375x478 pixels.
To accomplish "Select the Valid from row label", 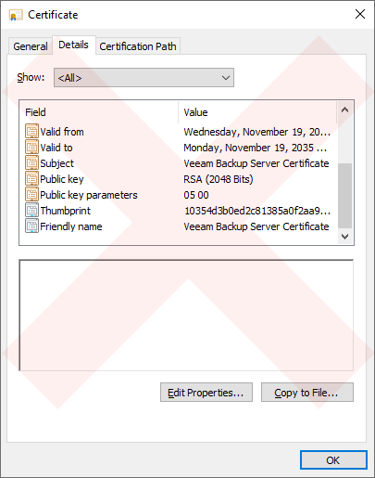I will tap(62, 132).
